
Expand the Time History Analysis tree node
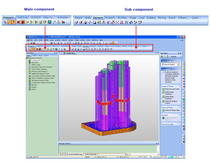point(27,69)
